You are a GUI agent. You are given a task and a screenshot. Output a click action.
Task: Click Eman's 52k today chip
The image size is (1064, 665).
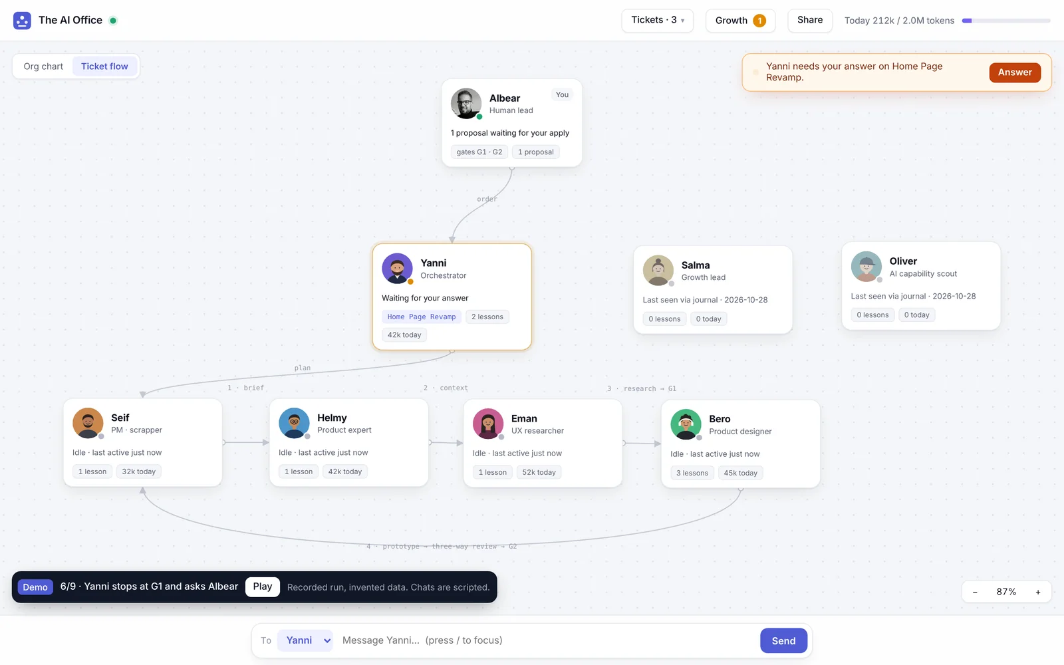coord(539,473)
